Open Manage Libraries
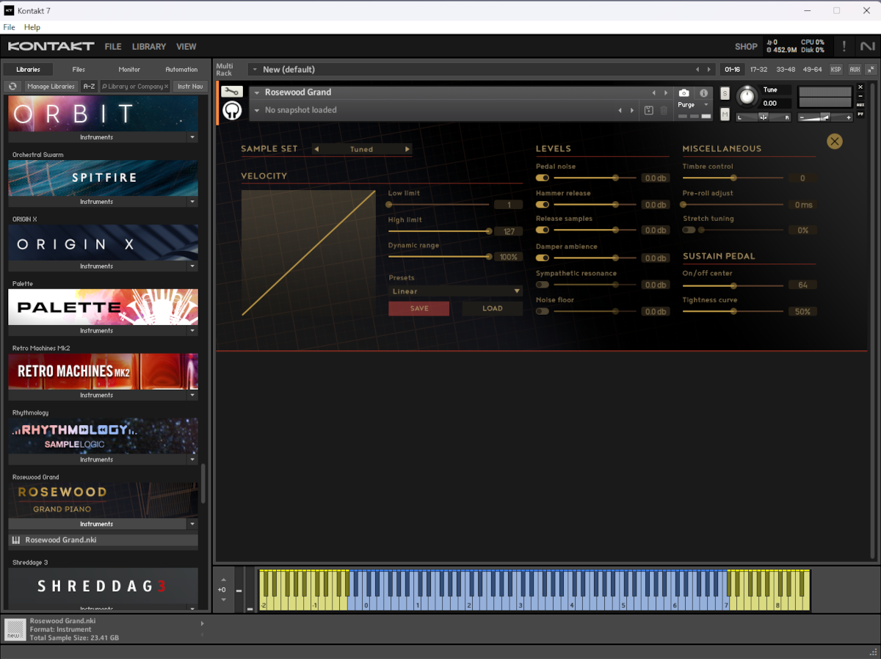This screenshot has width=881, height=659. 51,87
